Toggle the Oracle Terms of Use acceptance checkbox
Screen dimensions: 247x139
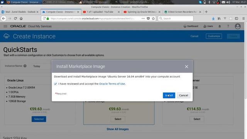tap(56, 84)
